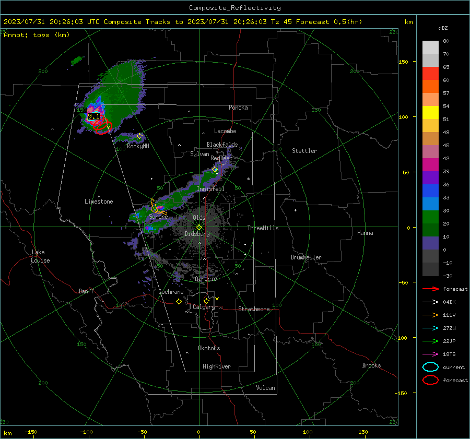
Task: Click the dBZ legend heading
Action: [443, 28]
